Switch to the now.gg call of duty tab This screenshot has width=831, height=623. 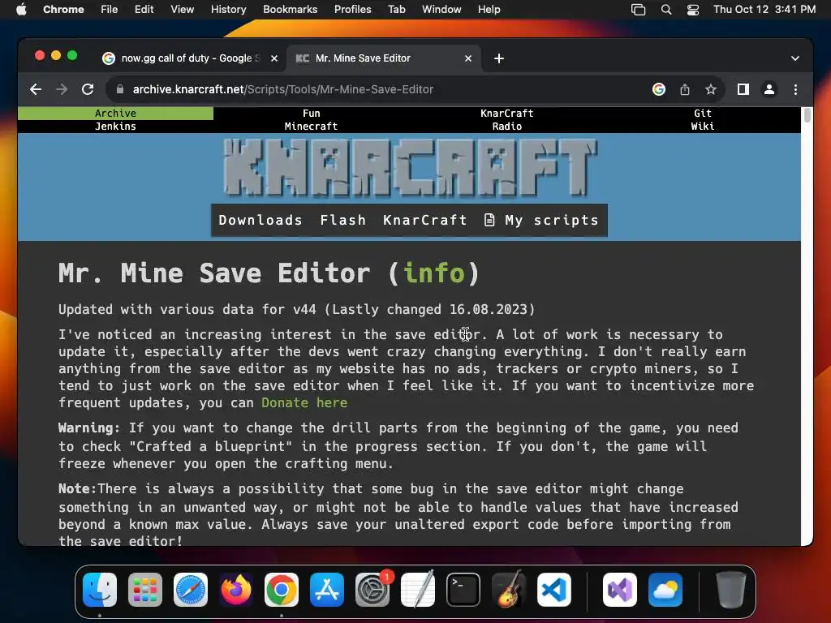190,58
